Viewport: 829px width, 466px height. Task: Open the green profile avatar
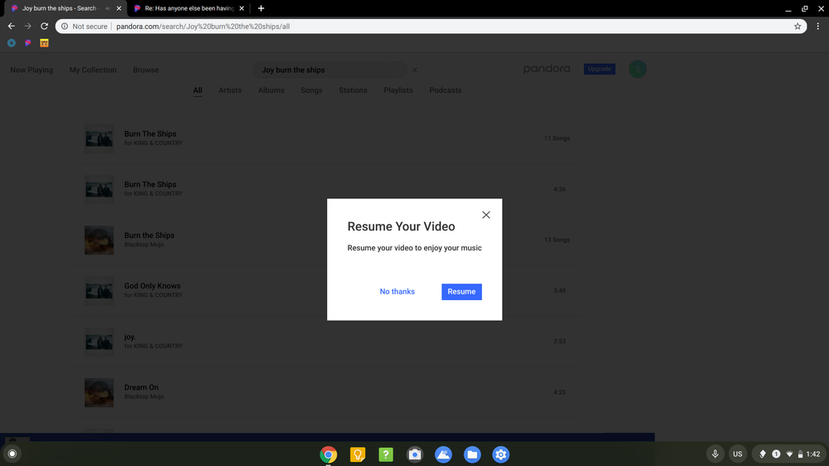(x=637, y=69)
